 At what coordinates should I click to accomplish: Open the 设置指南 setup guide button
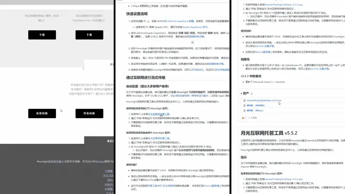tap(42, 113)
